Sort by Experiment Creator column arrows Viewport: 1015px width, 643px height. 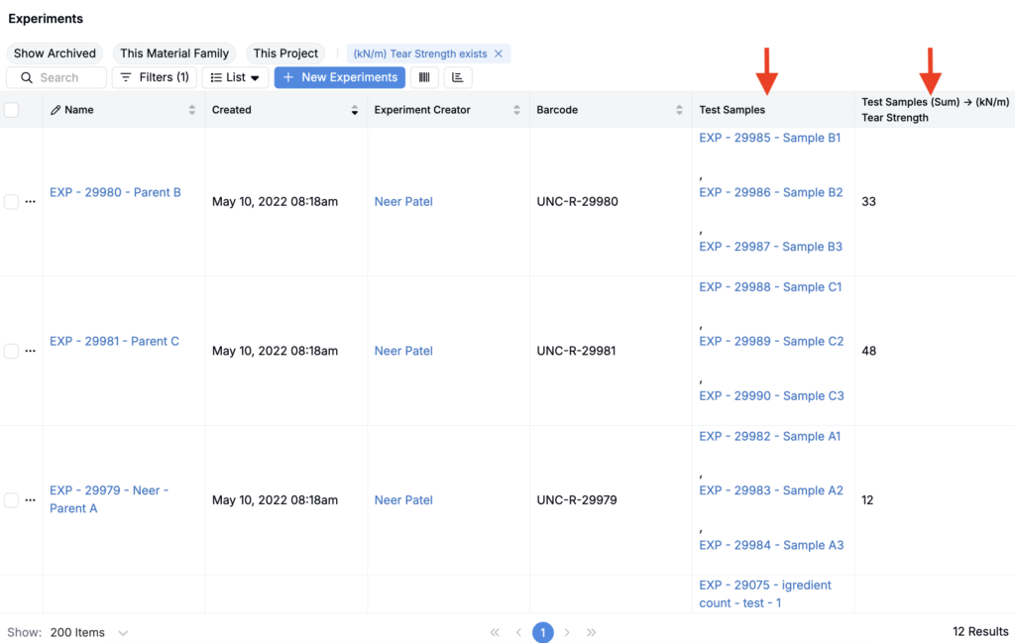[517, 110]
